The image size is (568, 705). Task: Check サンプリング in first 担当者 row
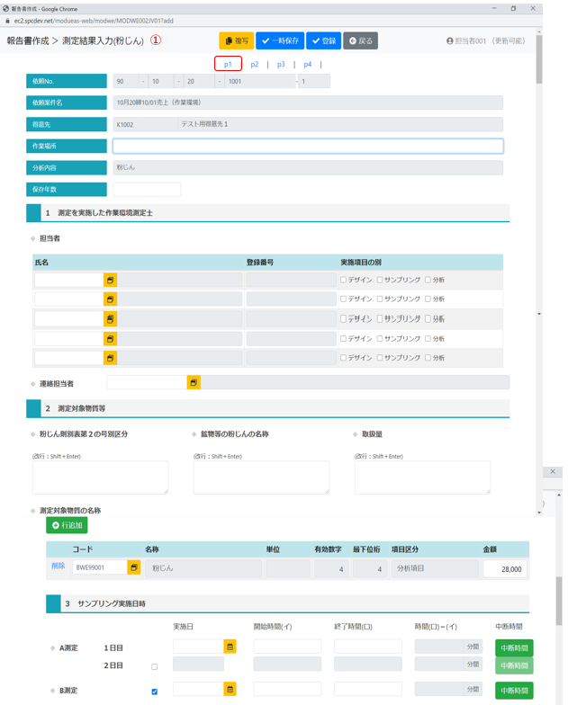380,280
